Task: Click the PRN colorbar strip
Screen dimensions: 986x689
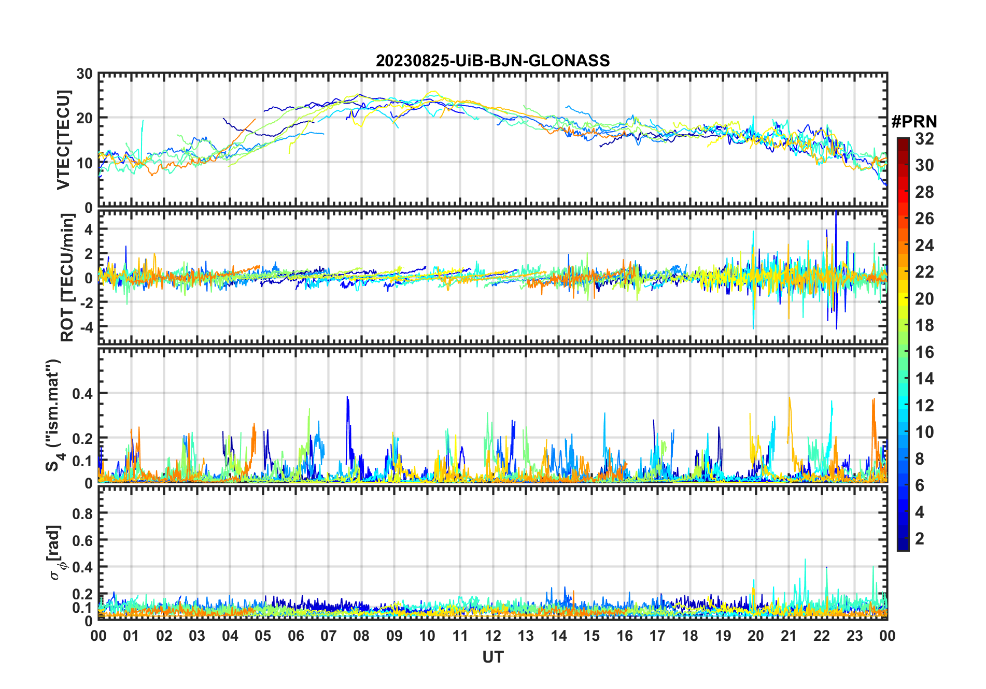Action: pyautogui.click(x=903, y=344)
